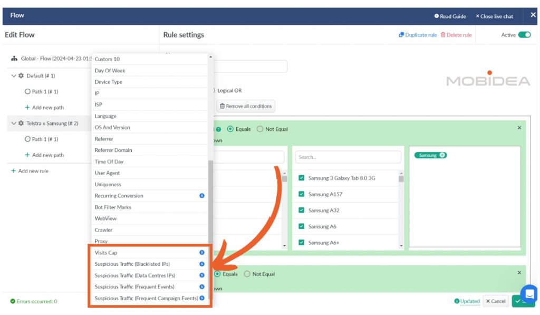This screenshot has height=315, width=540.
Task: Click Remove all conditions button
Action: coord(246,107)
